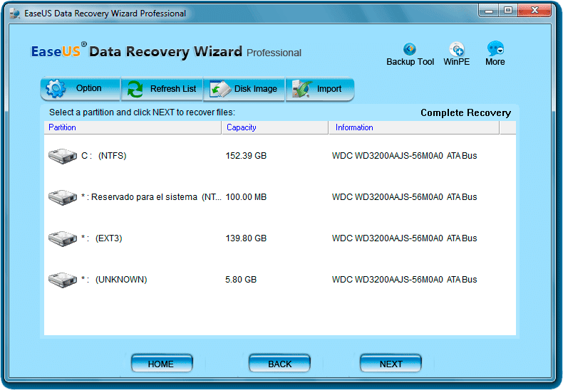
Task: Click the WDC info text in the EXT3 row
Action: point(404,238)
